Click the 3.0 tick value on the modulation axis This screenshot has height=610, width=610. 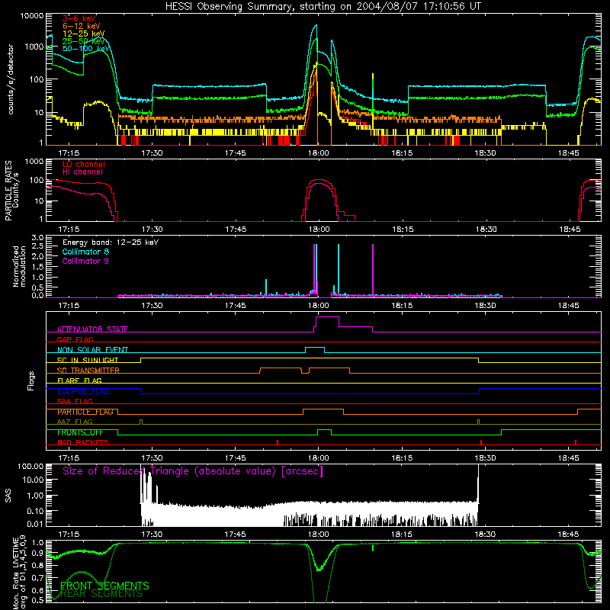coord(37,238)
